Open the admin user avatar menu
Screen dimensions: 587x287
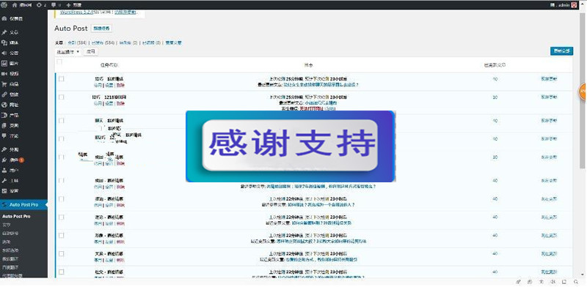point(575,5)
